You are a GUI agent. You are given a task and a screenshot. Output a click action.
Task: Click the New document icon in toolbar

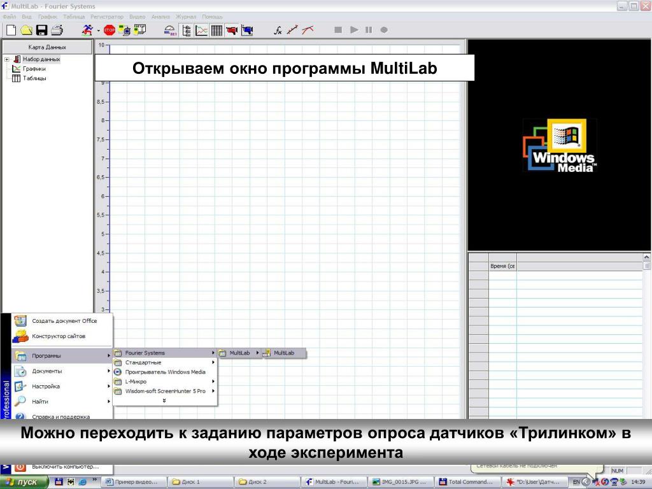click(11, 30)
